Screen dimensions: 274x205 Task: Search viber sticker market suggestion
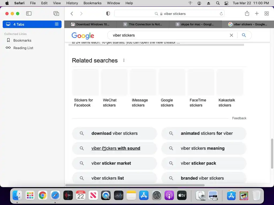click(115, 163)
